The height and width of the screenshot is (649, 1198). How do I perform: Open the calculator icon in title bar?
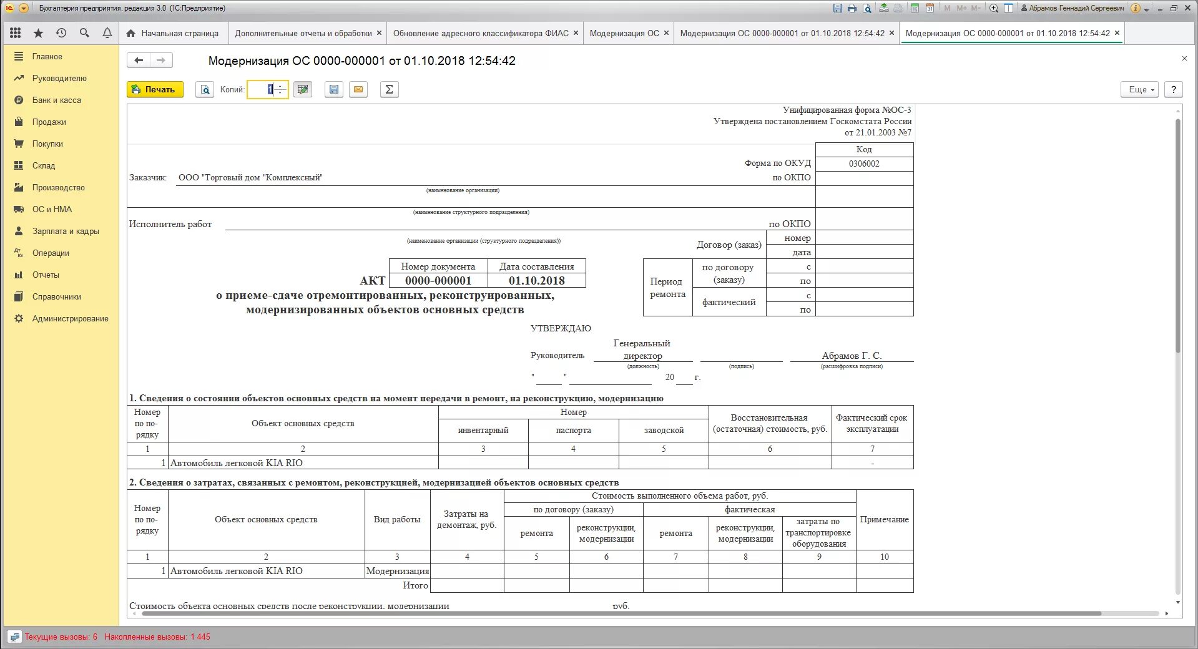pyautogui.click(x=915, y=8)
